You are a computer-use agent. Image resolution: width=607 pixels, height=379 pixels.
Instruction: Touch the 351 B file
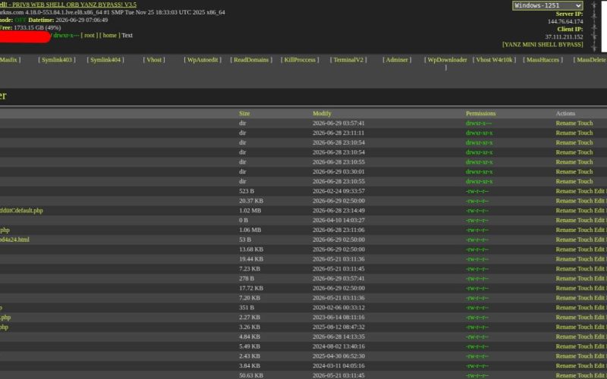pos(585,308)
